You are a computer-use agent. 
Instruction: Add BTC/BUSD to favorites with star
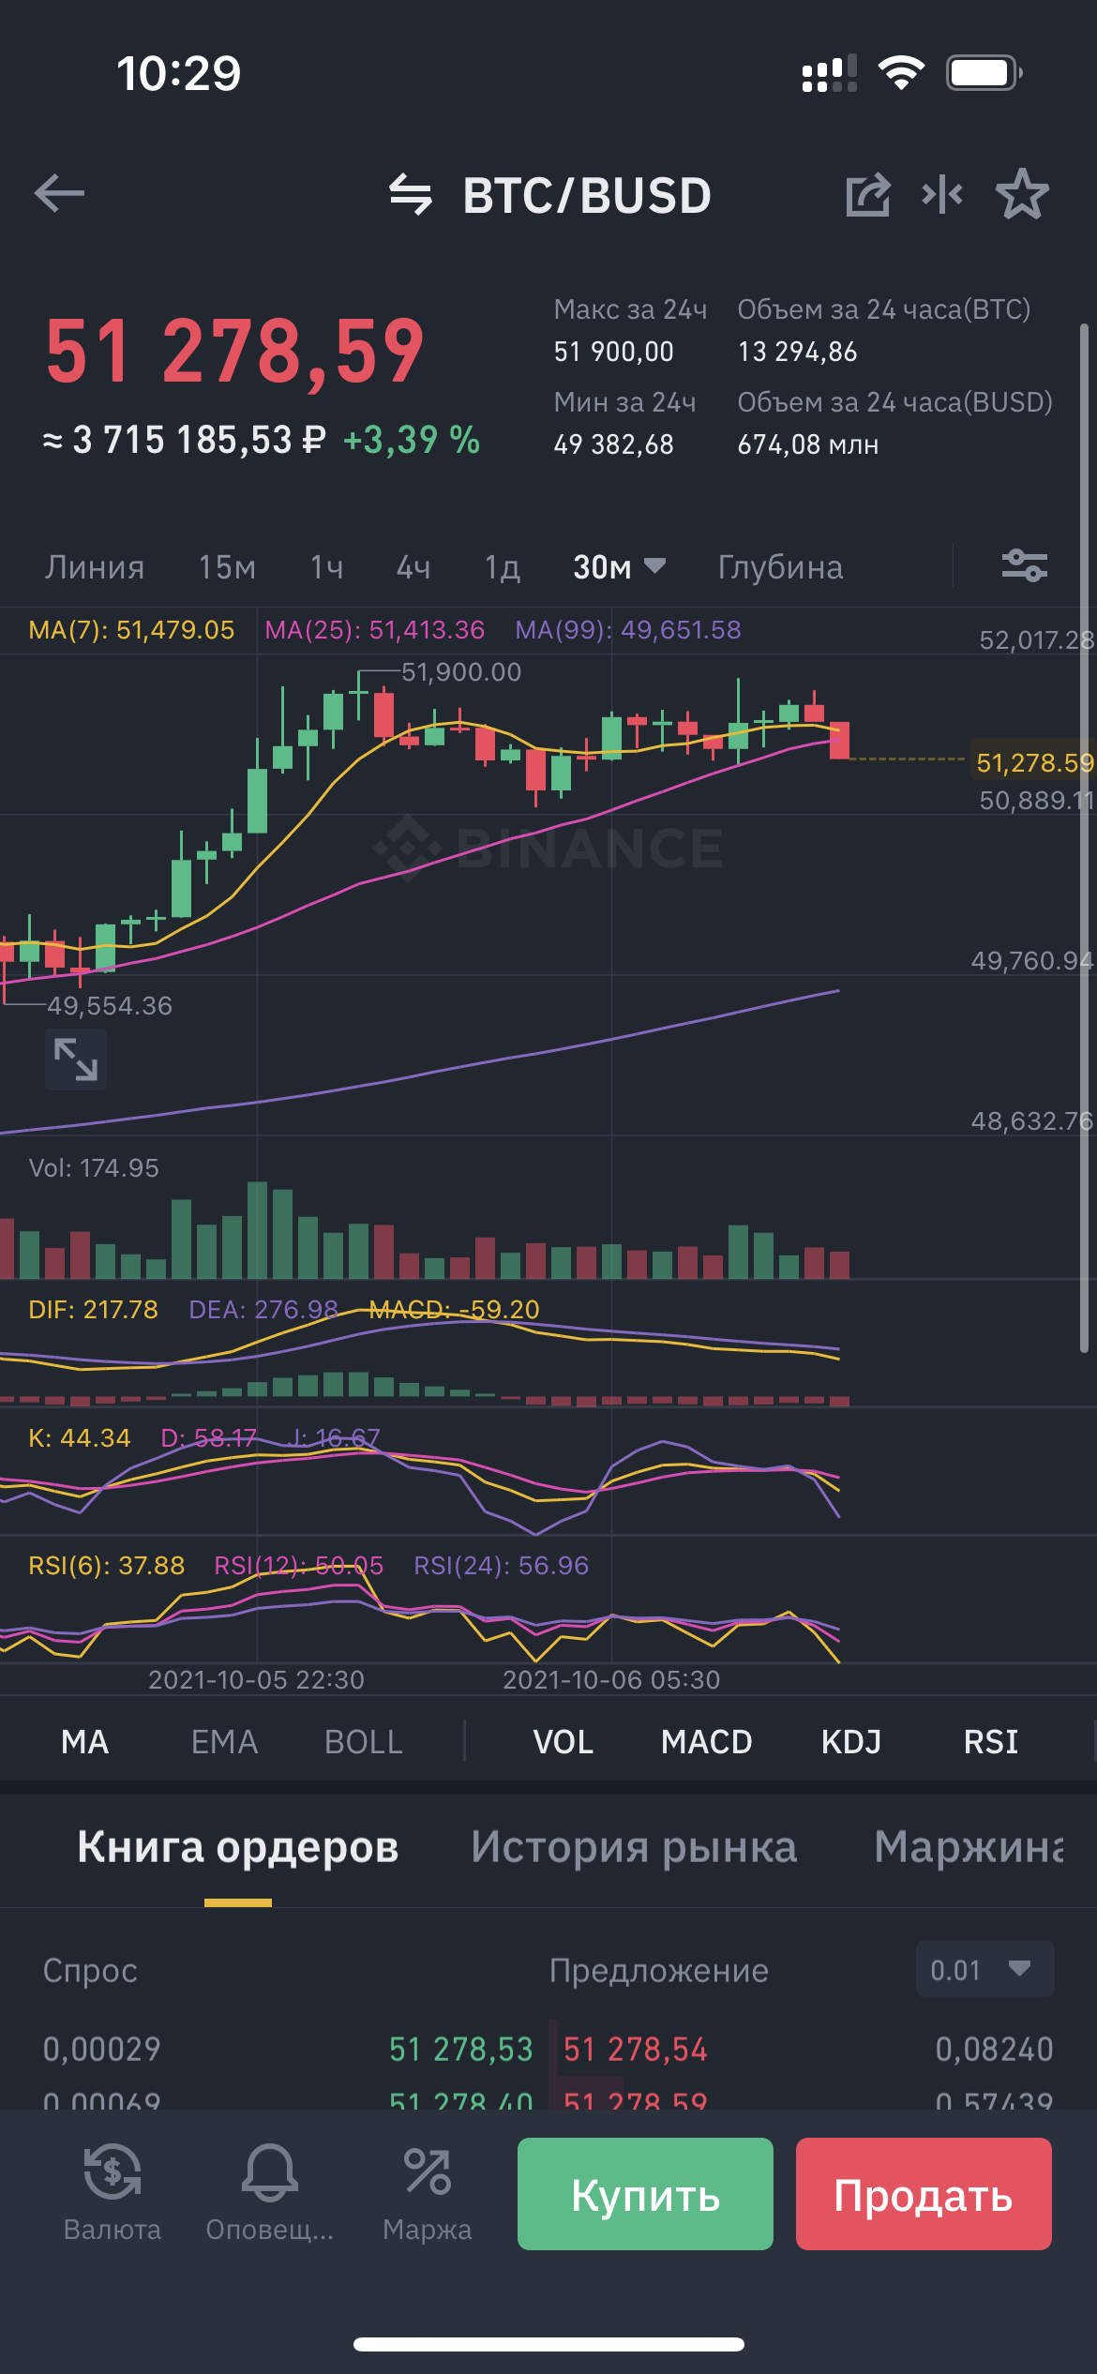pyautogui.click(x=1021, y=195)
